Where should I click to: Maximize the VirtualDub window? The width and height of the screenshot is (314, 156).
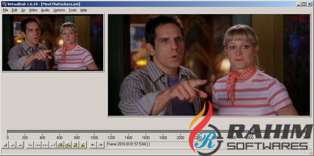pos(304,4)
